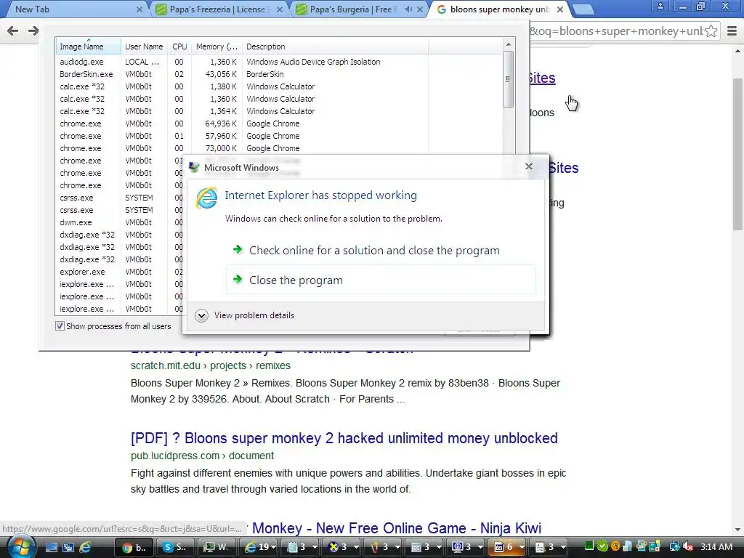
Task: Open the Ninja Kiwi search result link
Action: pos(397,527)
